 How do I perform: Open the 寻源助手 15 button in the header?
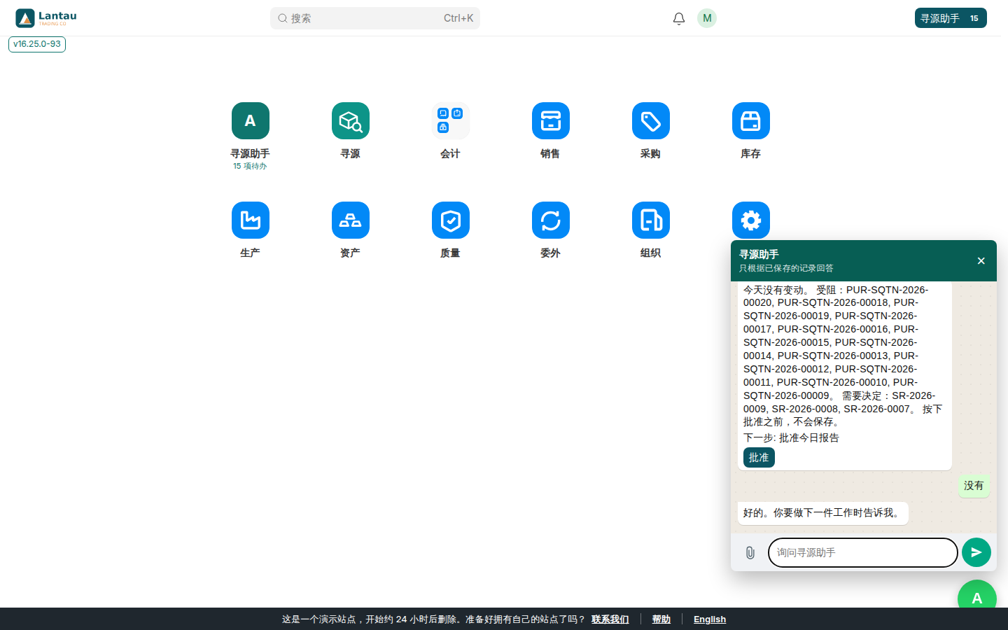[951, 18]
